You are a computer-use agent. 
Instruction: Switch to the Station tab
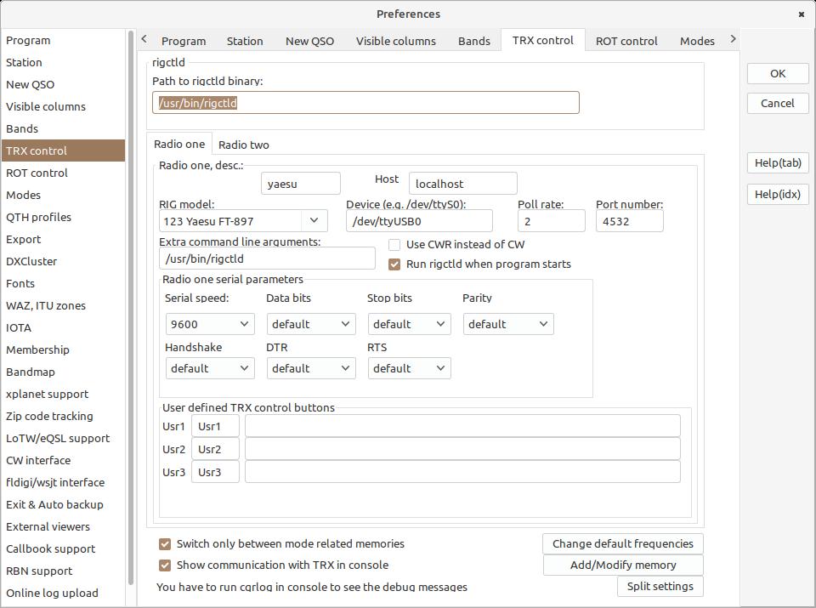245,41
